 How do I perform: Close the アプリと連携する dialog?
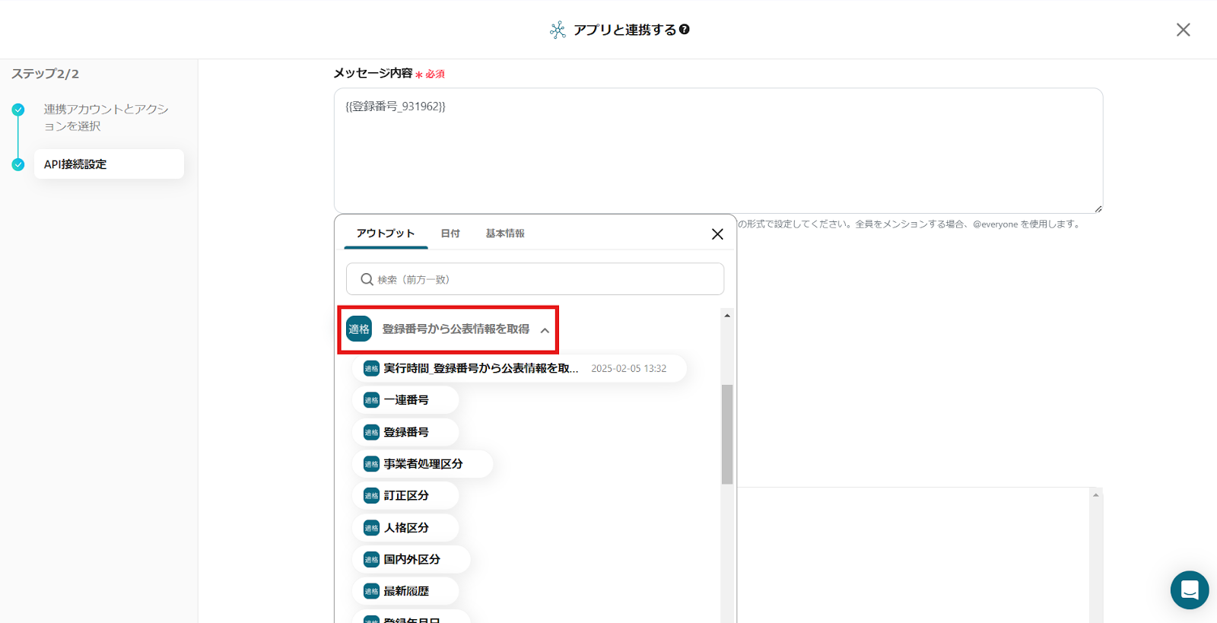1183,30
